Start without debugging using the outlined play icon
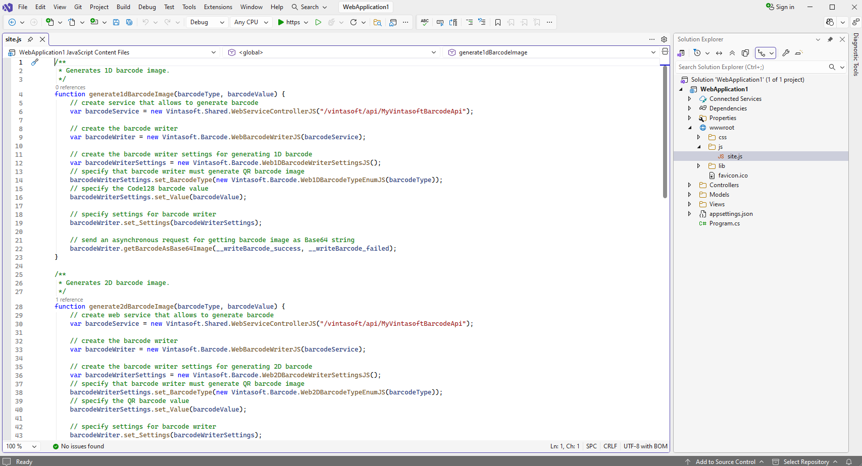 tap(318, 22)
